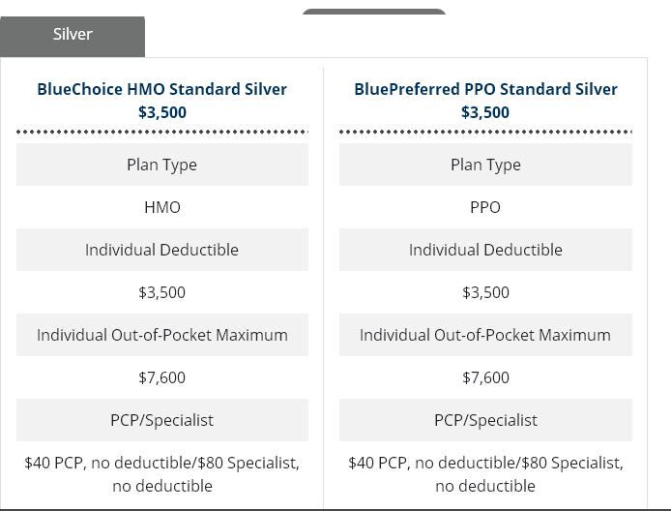
Task: Select the Silver tab
Action: (x=73, y=35)
